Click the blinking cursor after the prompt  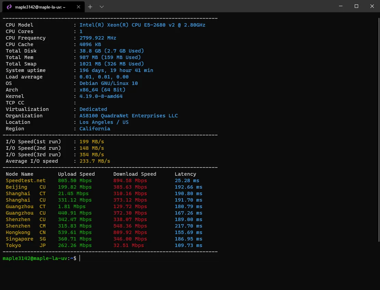[x=80, y=258]
